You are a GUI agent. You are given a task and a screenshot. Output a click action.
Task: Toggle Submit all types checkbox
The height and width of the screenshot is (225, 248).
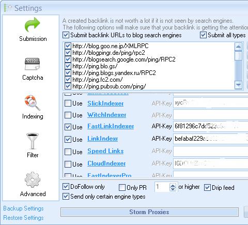click(x=203, y=35)
